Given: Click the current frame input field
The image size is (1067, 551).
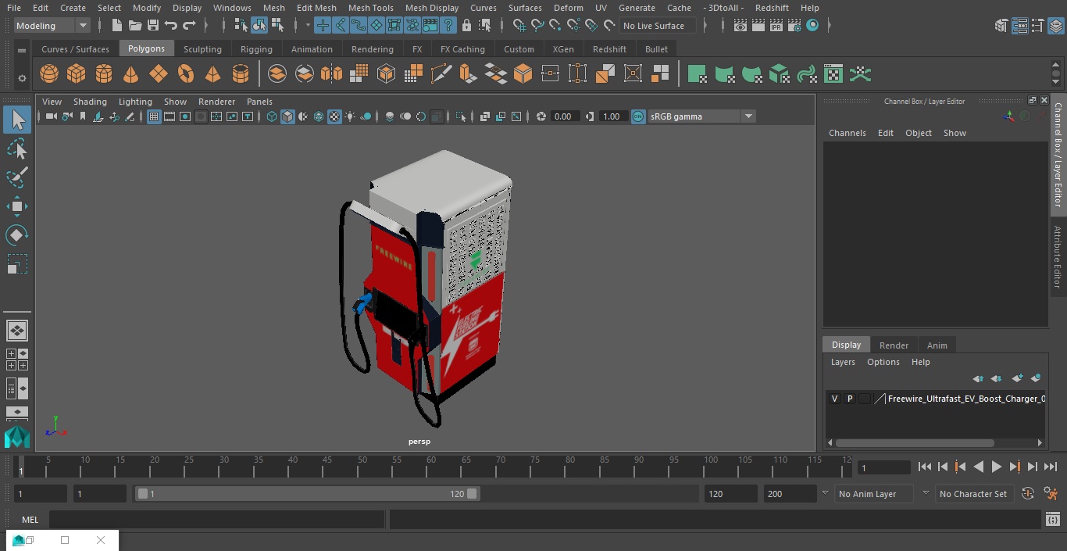Looking at the screenshot, I should pyautogui.click(x=883, y=467).
